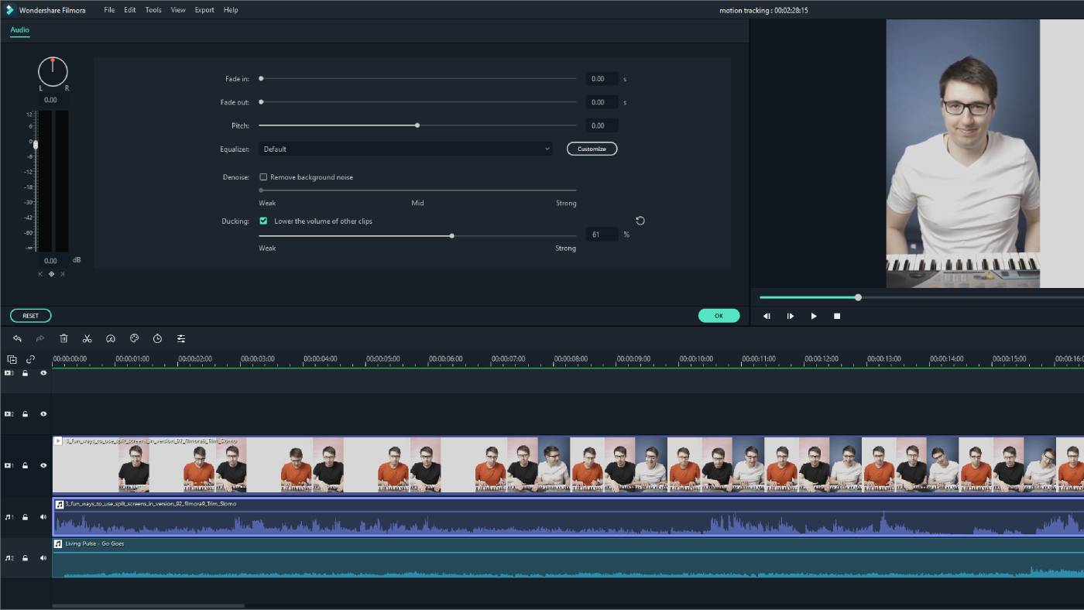Click the Delete trash icon in the toolbar
The height and width of the screenshot is (610, 1084).
(64, 338)
